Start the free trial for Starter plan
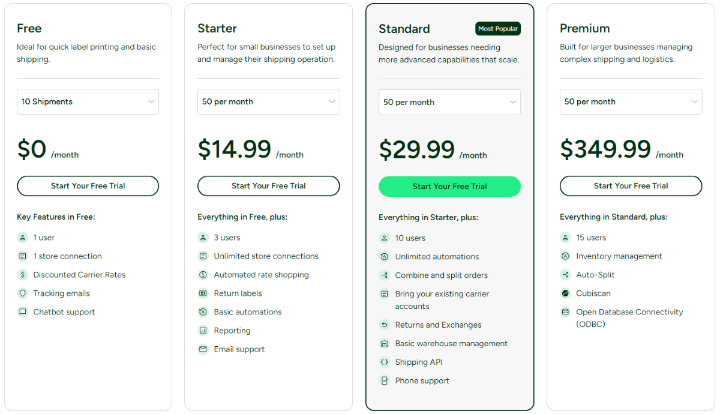720x414 pixels. (x=268, y=186)
